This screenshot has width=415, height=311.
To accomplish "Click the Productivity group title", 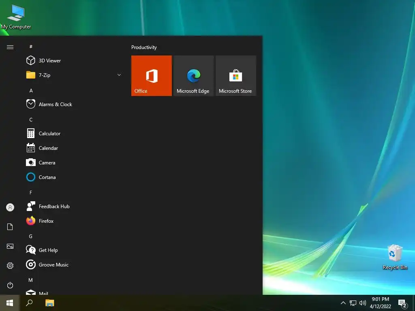I will [144, 47].
